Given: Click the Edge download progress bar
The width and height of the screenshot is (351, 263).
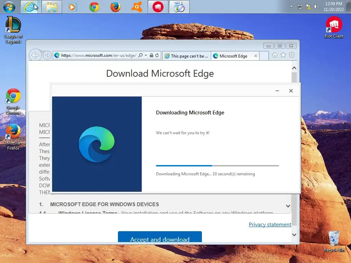Looking at the screenshot, I should [x=217, y=166].
